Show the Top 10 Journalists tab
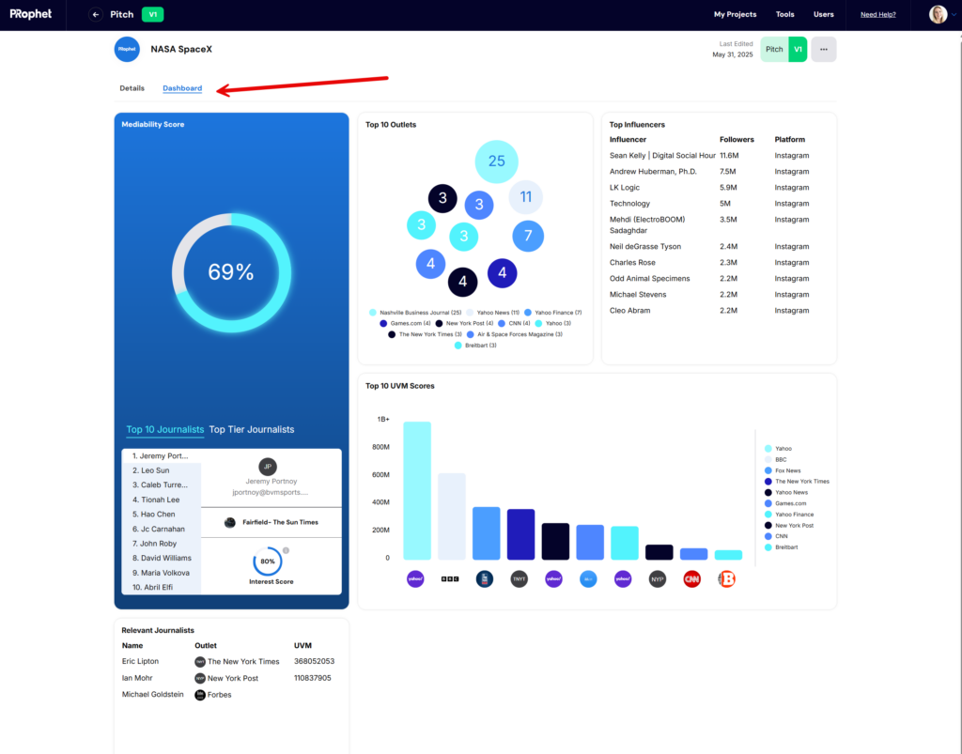 pyautogui.click(x=165, y=430)
